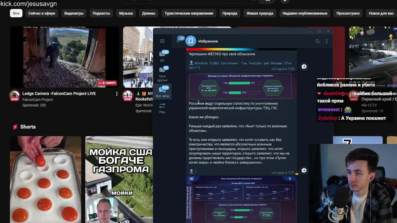Image resolution: width=397 pixels, height=223 pixels.
Task: Select the Видеоигры chip
Action: 74,13
